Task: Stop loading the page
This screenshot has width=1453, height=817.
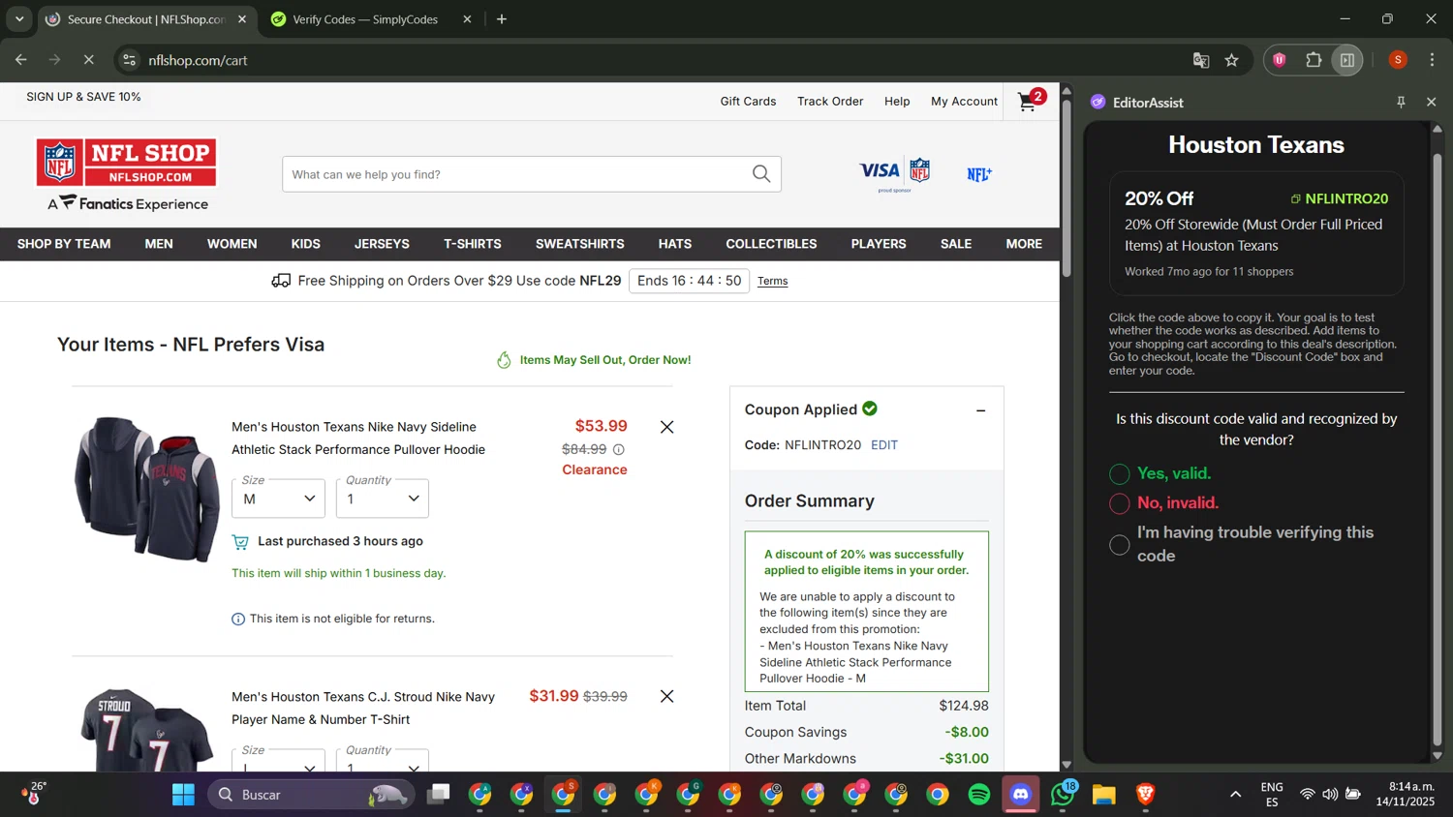Action: [88, 60]
